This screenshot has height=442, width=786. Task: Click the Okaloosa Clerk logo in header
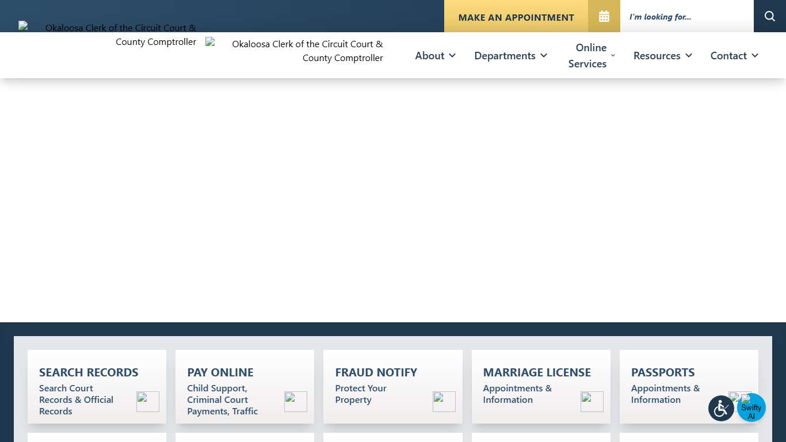(295, 51)
